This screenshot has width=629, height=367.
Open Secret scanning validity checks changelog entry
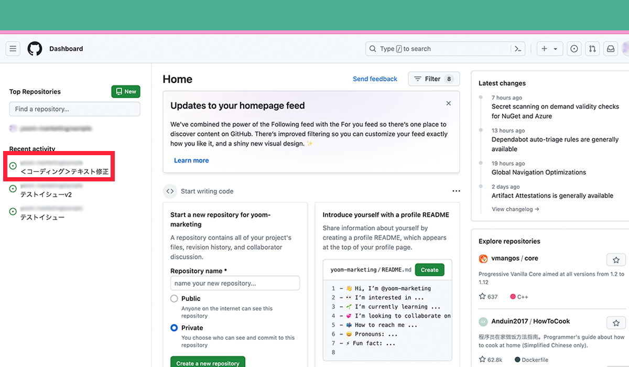(555, 111)
